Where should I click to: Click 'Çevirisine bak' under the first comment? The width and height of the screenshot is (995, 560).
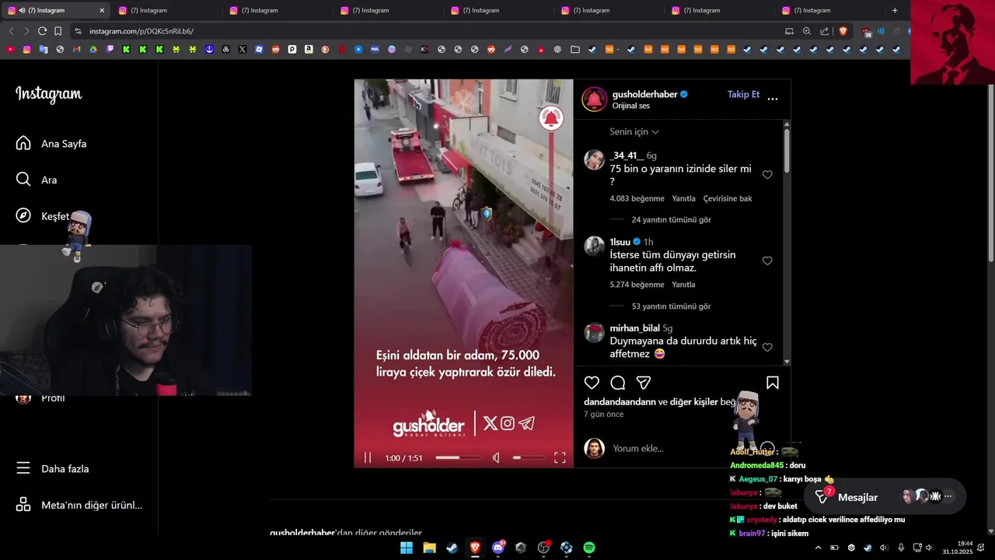coord(728,198)
